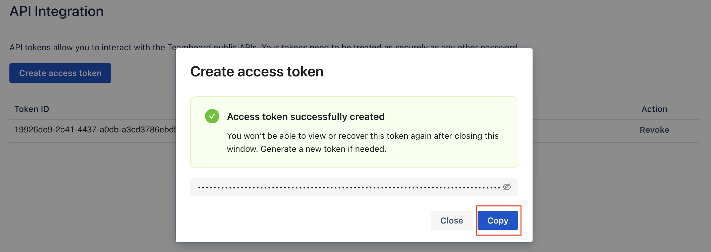This screenshot has height=252, width=711.
Task: Click the green success checkmark icon
Action: point(212,116)
